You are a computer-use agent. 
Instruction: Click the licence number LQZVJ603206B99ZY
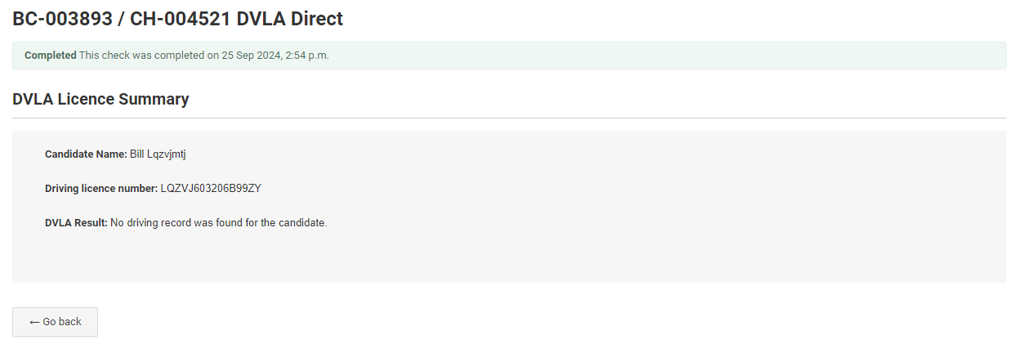(211, 189)
